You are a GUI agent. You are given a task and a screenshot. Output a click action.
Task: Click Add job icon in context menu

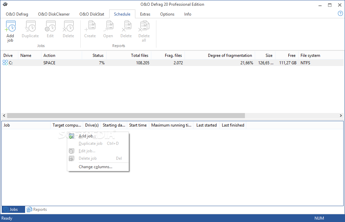pyautogui.click(x=72, y=136)
